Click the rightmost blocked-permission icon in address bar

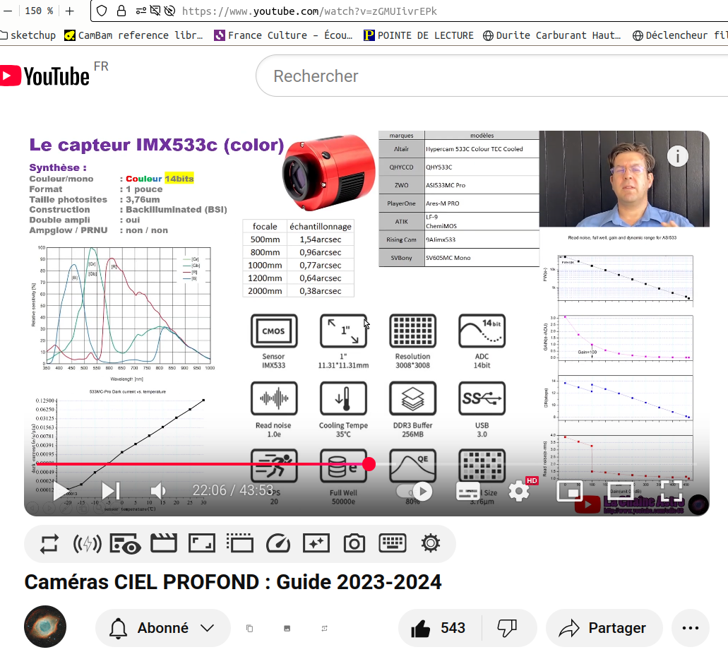point(170,11)
